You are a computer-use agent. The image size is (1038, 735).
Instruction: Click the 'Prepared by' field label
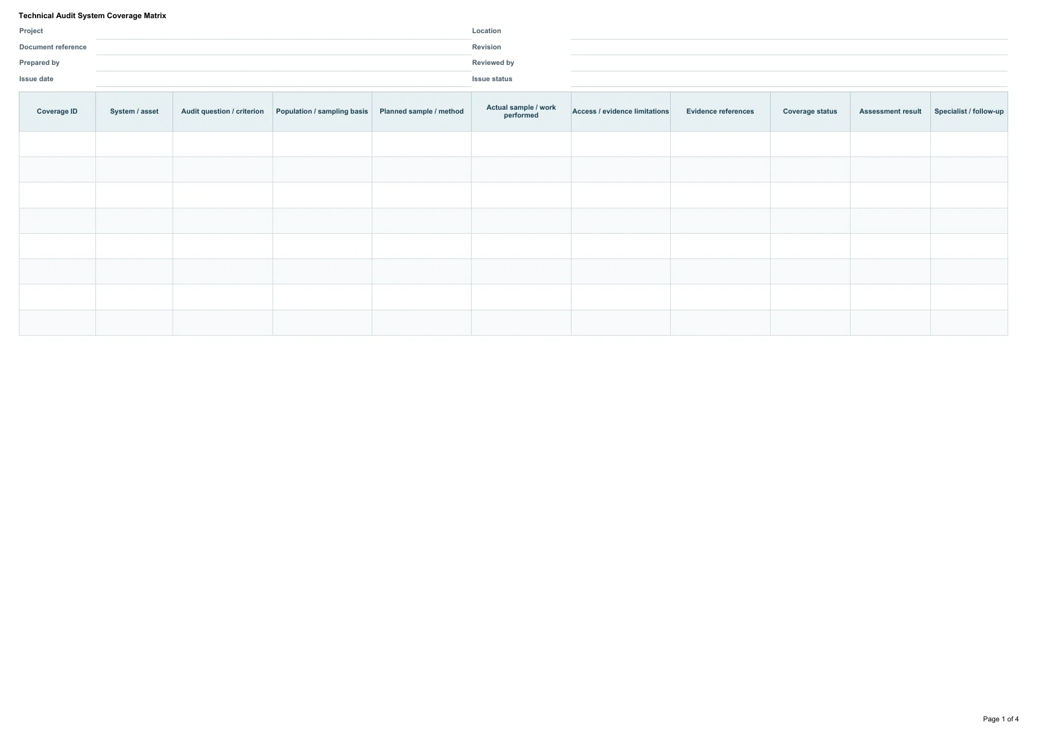(39, 63)
